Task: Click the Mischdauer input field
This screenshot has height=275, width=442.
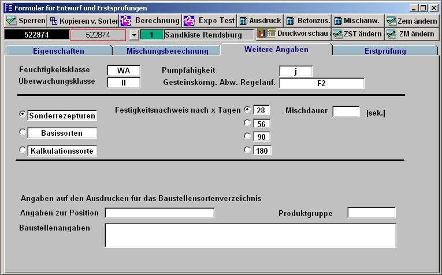Action: click(x=346, y=112)
